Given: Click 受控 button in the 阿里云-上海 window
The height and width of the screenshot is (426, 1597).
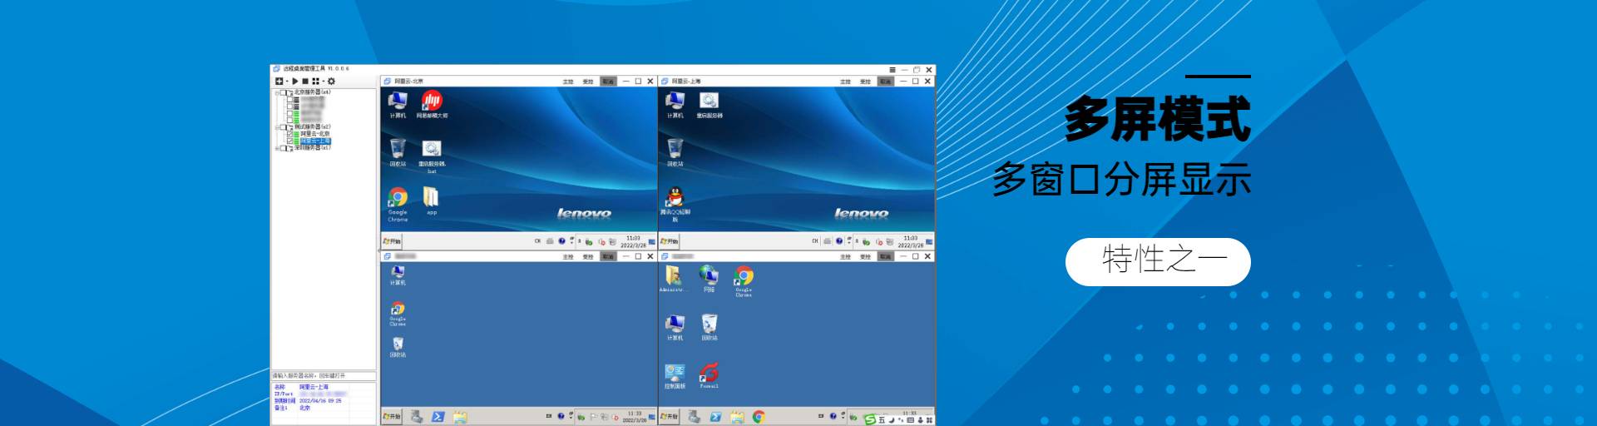Looking at the screenshot, I should pyautogui.click(x=865, y=82).
